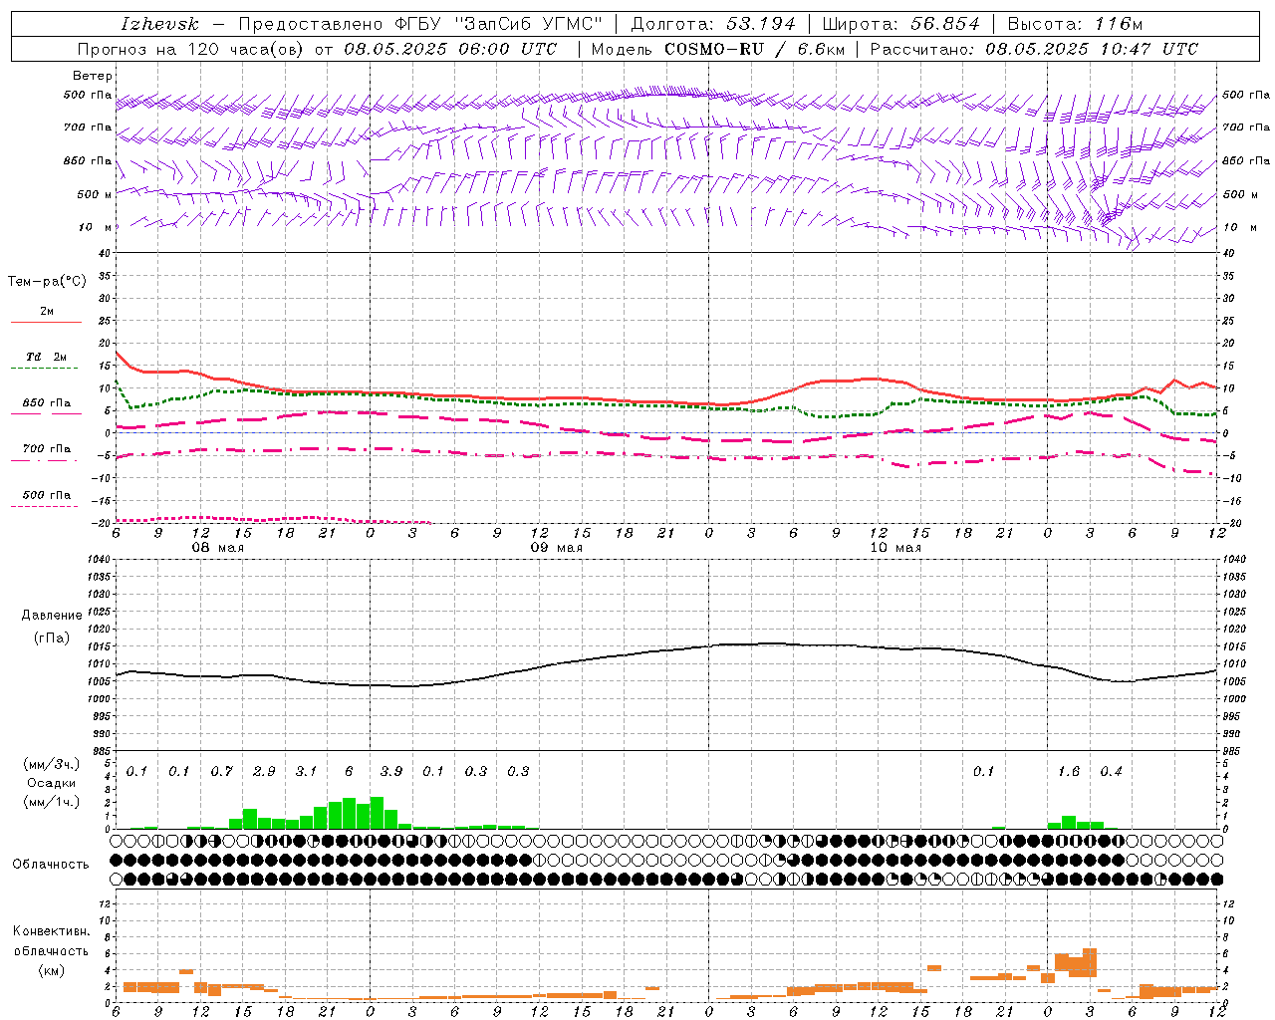Screen dimensions: 1275x1020
Task: Click the '(гПа)' pressure unit label
Action: point(52,638)
